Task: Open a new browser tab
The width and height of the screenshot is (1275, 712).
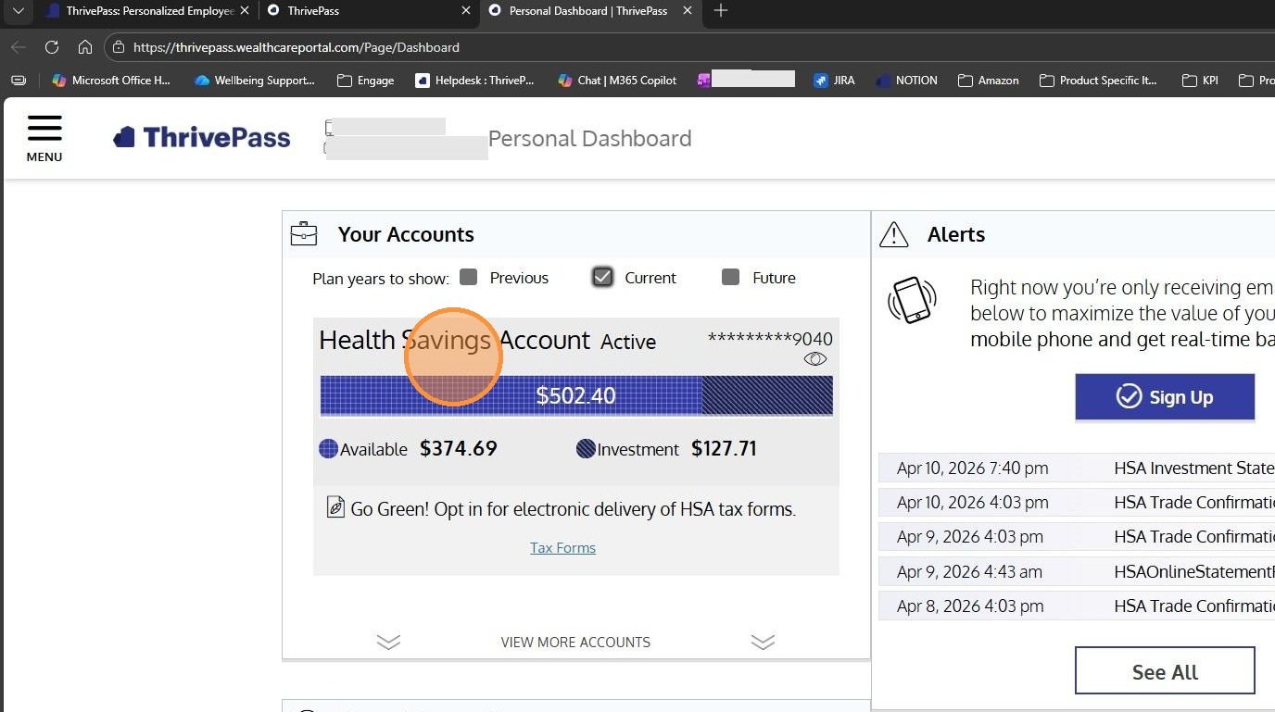Action: coord(721,11)
